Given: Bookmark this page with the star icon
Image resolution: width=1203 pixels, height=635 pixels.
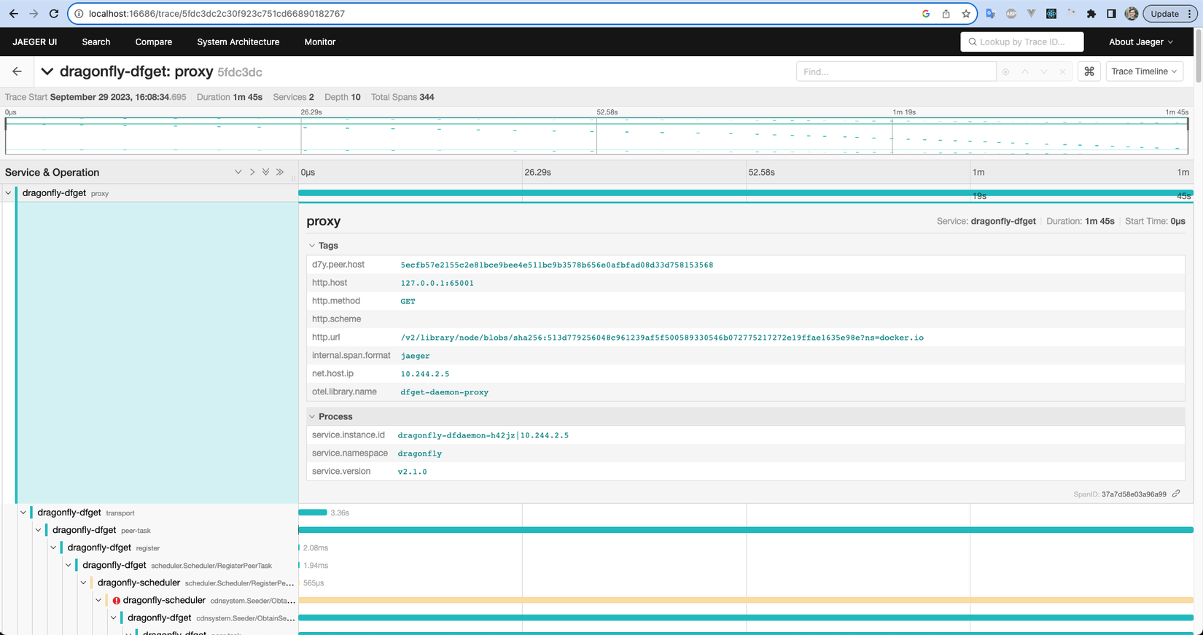Looking at the screenshot, I should tap(966, 14).
